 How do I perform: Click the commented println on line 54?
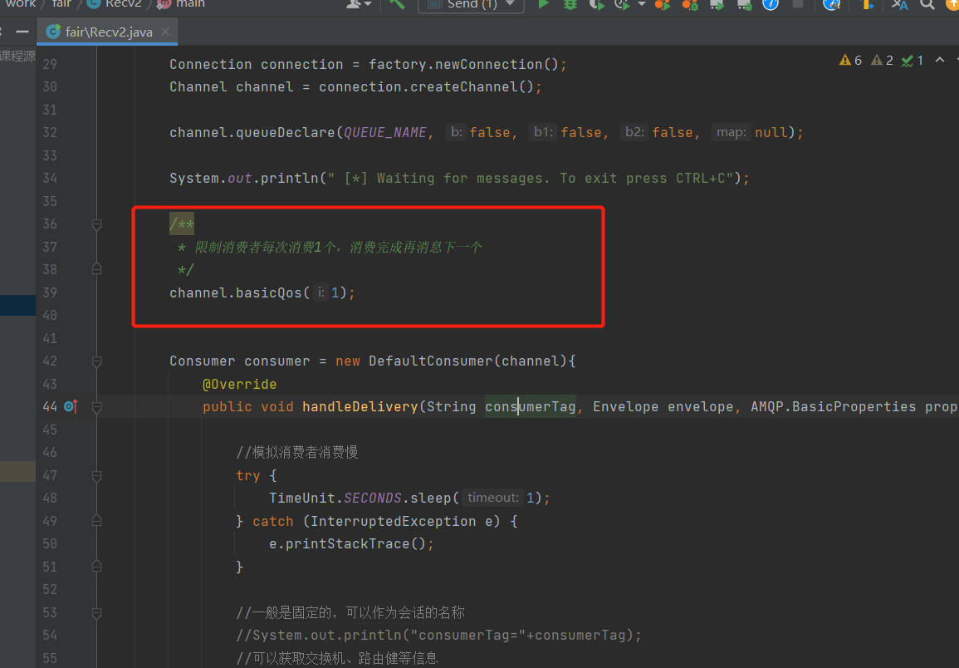click(438, 635)
